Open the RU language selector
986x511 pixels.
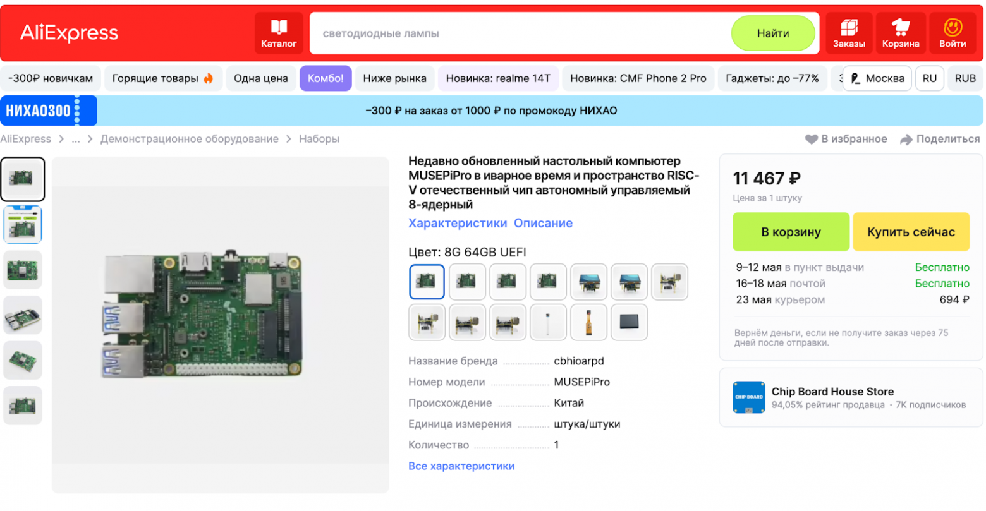(929, 78)
